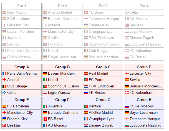This screenshot has width=169, height=131.
Task: Click Legia Warsaw in Group B
Action: click(59, 93)
